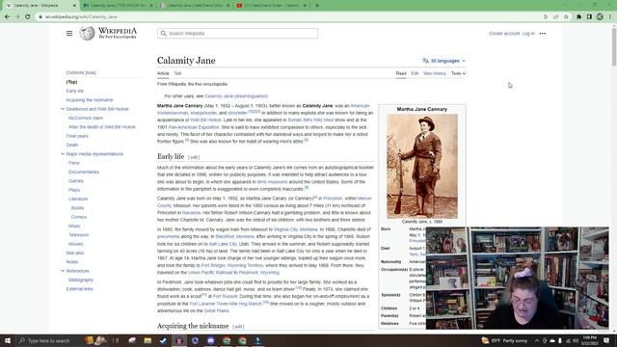The image size is (617, 347).
Task: Open File Explorer from the taskbar
Action: tap(148, 340)
